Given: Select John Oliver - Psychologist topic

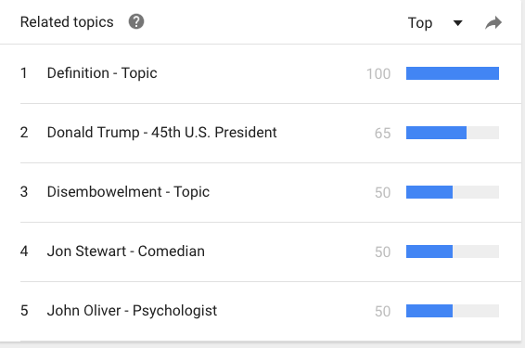Looking at the screenshot, I should tap(132, 311).
